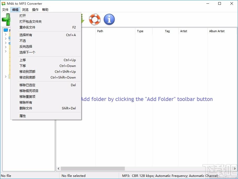The height and width of the screenshot is (179, 238).
Task: Expand the lone tree node below the gap
Action: point(6,76)
